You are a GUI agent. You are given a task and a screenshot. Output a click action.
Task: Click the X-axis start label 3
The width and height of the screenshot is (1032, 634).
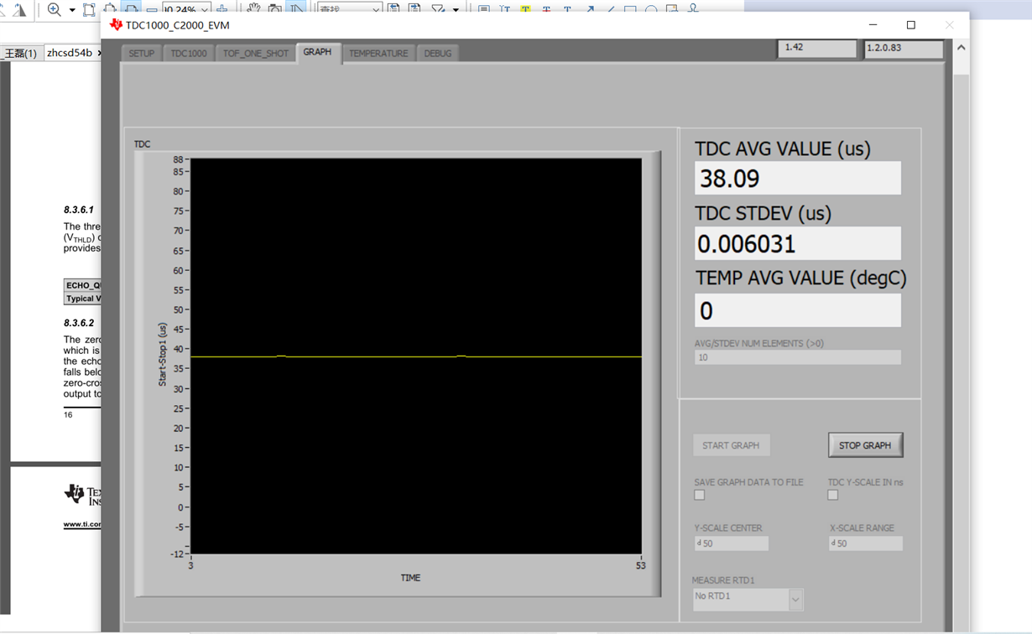(x=190, y=565)
